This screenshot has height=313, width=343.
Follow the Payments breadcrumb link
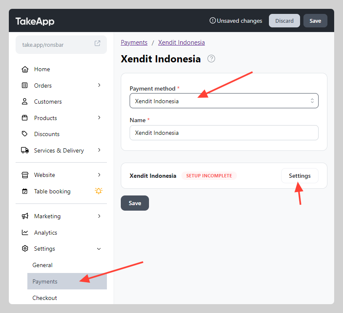click(x=134, y=43)
